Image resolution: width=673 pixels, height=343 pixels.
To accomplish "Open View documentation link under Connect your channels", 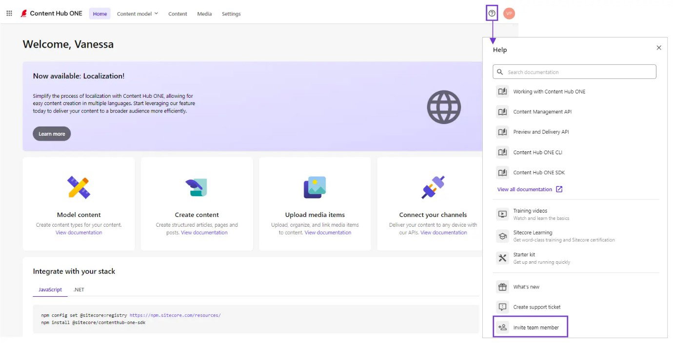I will coord(444,233).
